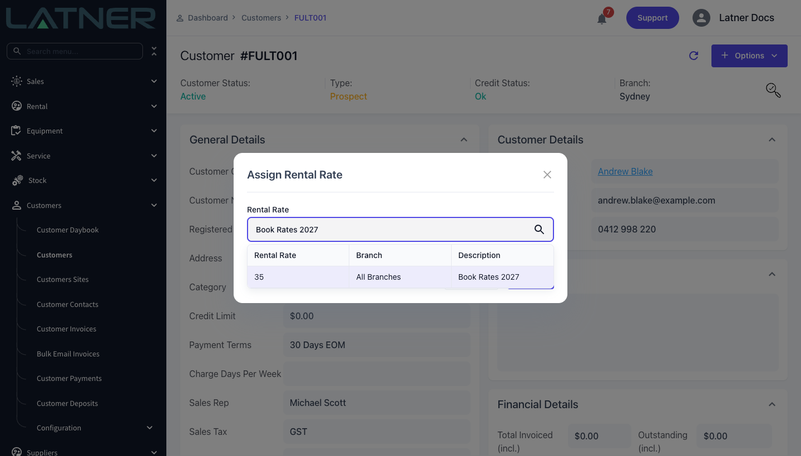The image size is (801, 456).
Task: Click the user avatar icon
Action: (x=701, y=18)
